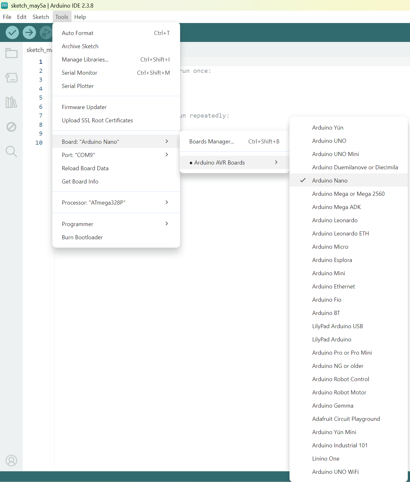Close the Tools menu

coord(62,17)
